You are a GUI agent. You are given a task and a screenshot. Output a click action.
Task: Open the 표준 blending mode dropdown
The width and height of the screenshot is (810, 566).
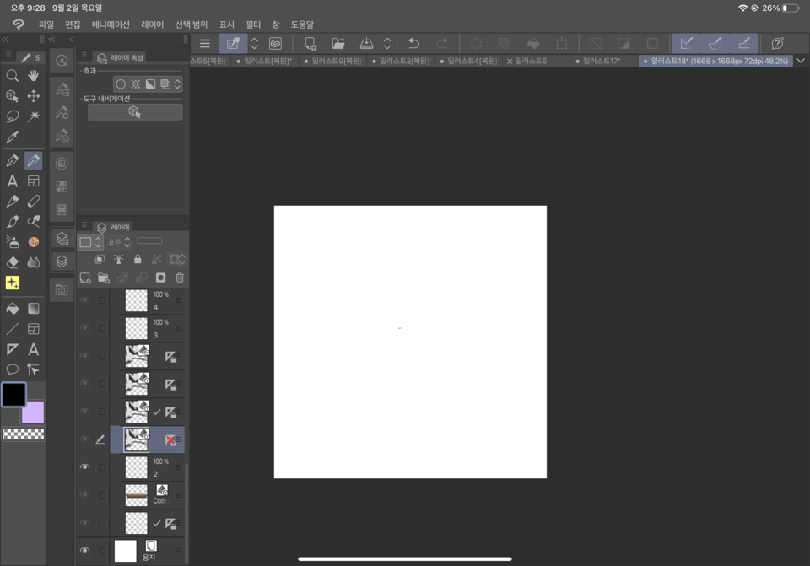pyautogui.click(x=119, y=242)
